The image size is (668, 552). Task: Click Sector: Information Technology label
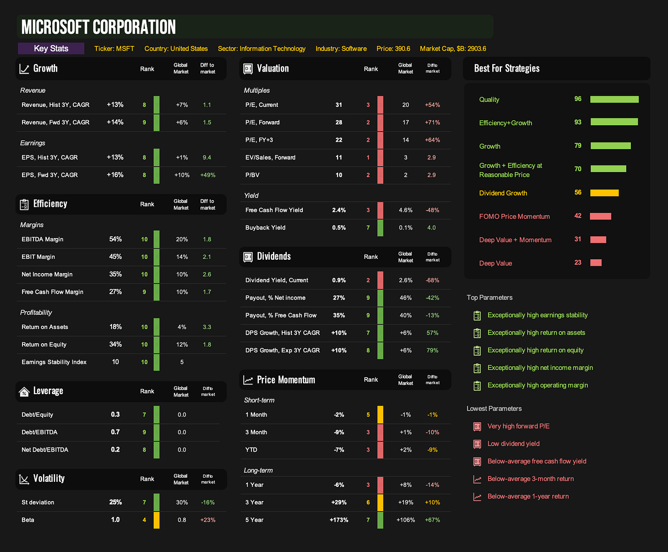[262, 49]
